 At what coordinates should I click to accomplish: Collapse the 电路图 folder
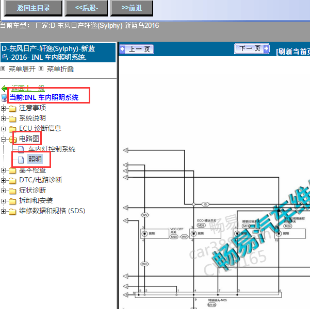tap(3, 139)
